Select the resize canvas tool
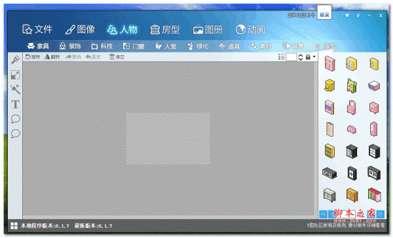Viewport: 393px width, 238px height. [x=15, y=75]
